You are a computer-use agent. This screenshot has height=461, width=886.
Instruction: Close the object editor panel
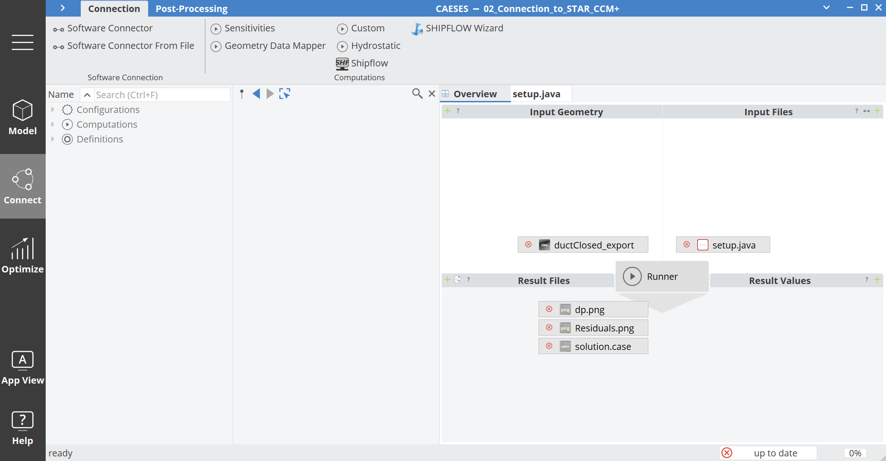click(x=432, y=94)
